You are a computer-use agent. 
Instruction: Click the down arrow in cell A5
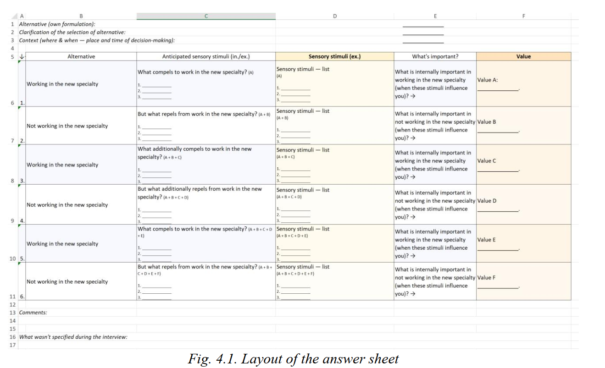22,57
